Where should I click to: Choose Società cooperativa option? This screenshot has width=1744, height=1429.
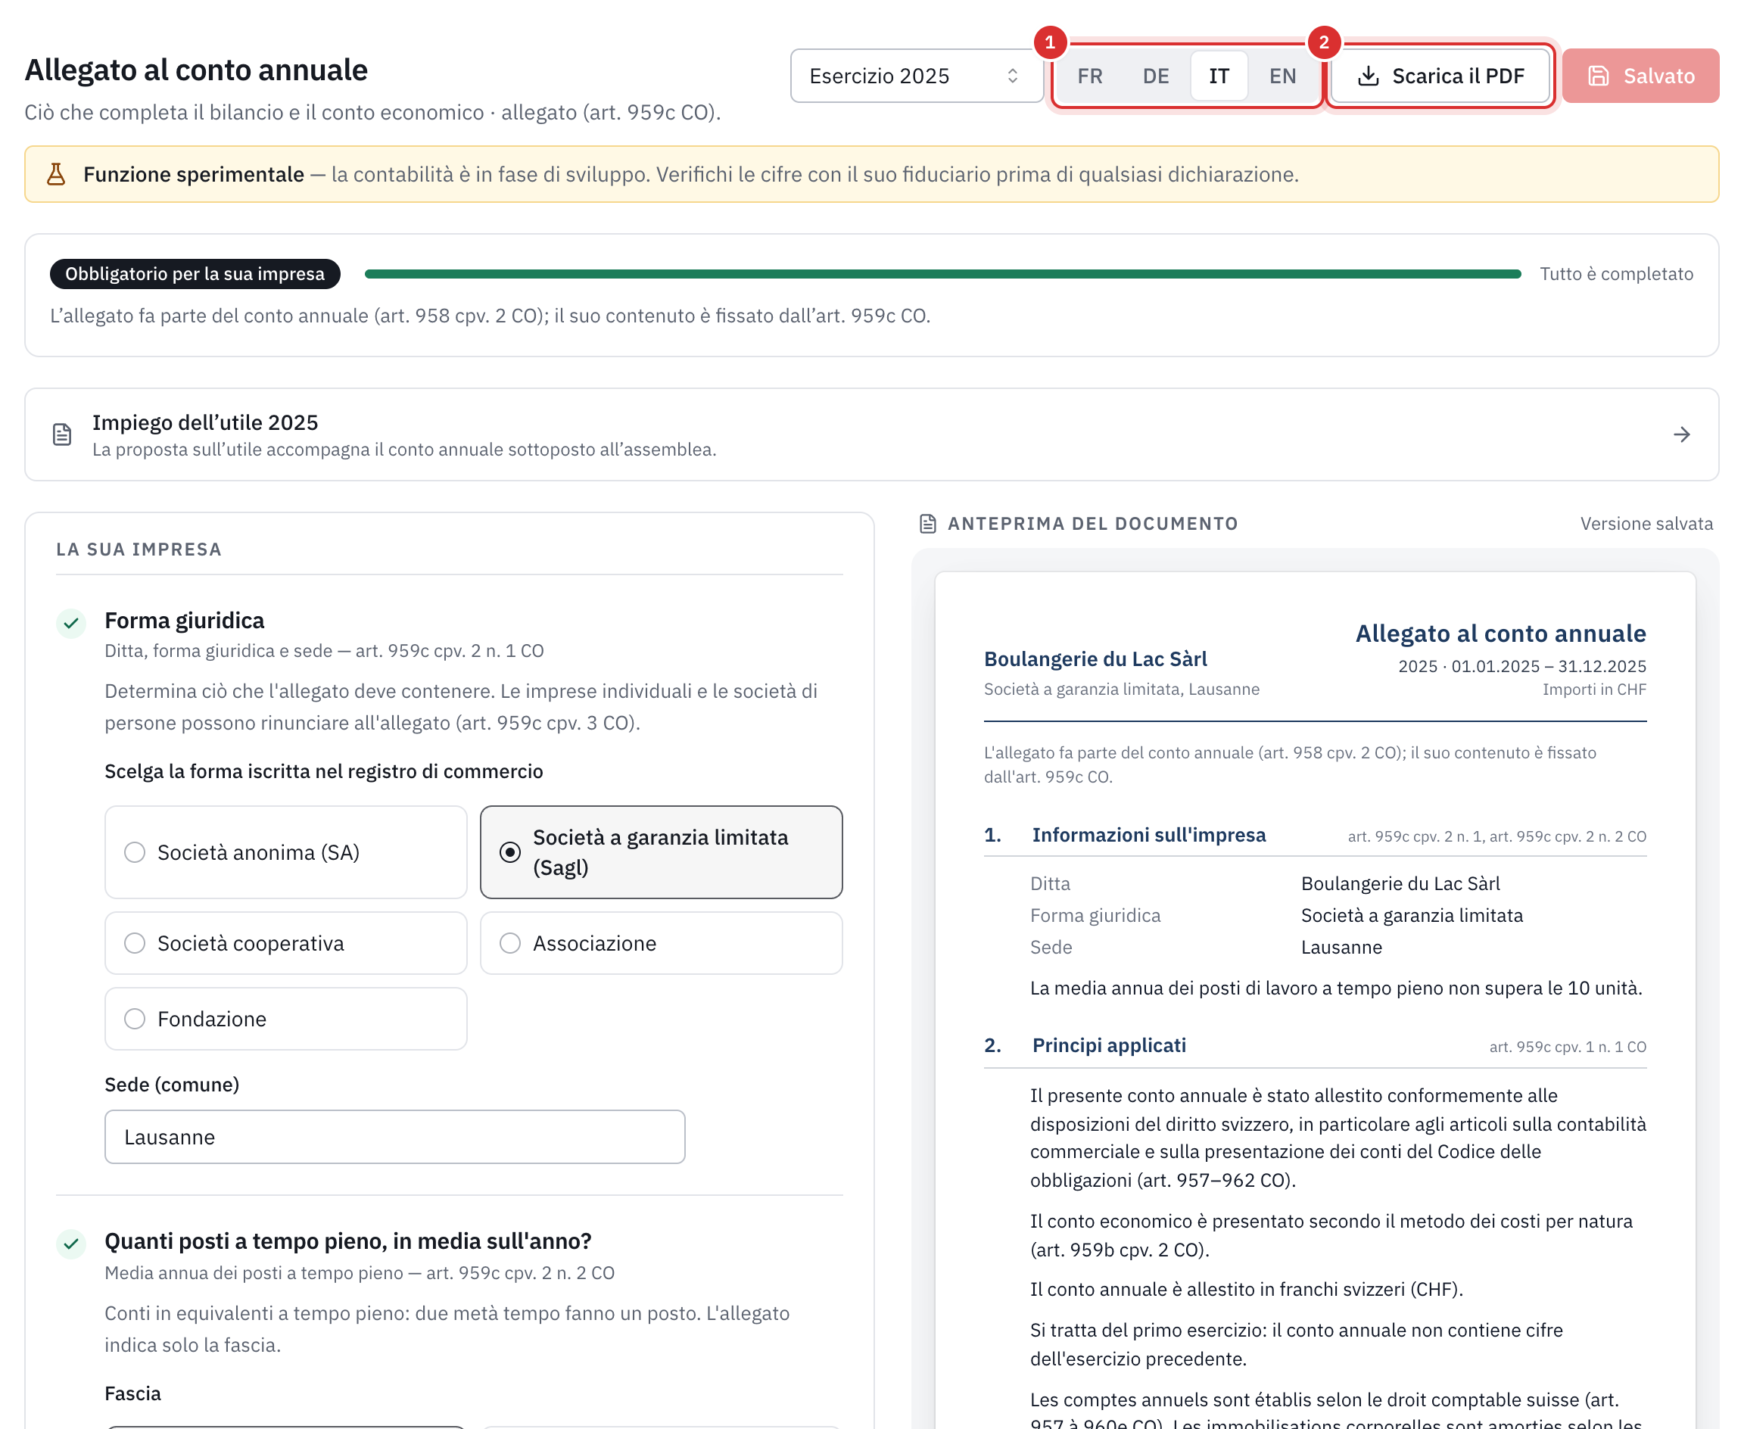(x=285, y=943)
